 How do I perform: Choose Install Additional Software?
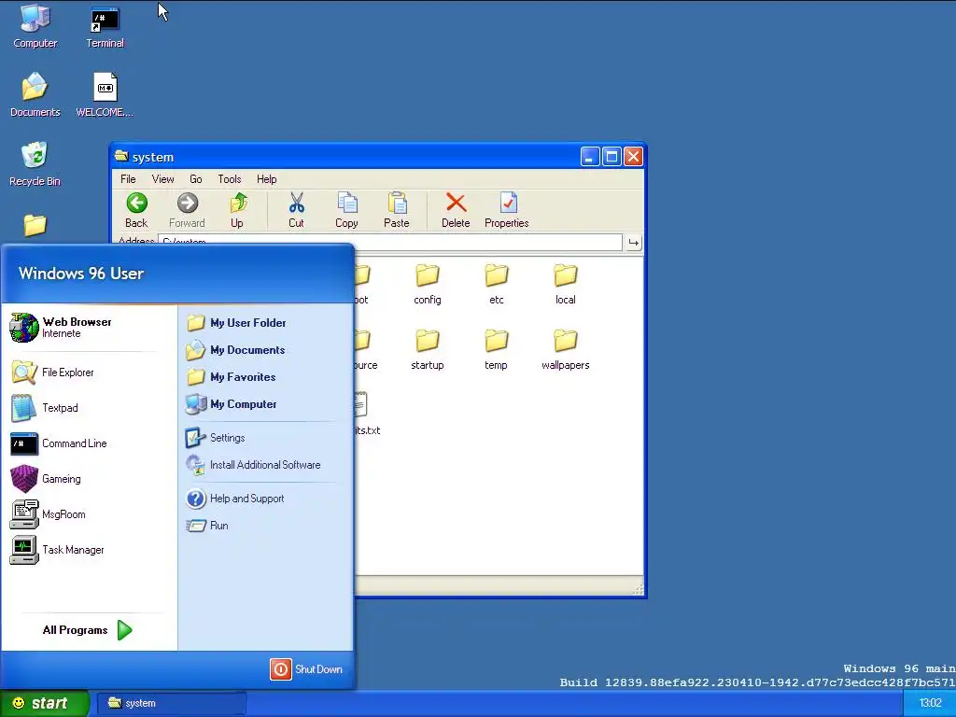tap(253, 465)
